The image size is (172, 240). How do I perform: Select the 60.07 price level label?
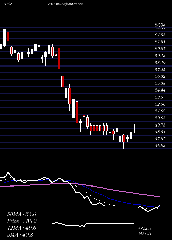click(160, 49)
